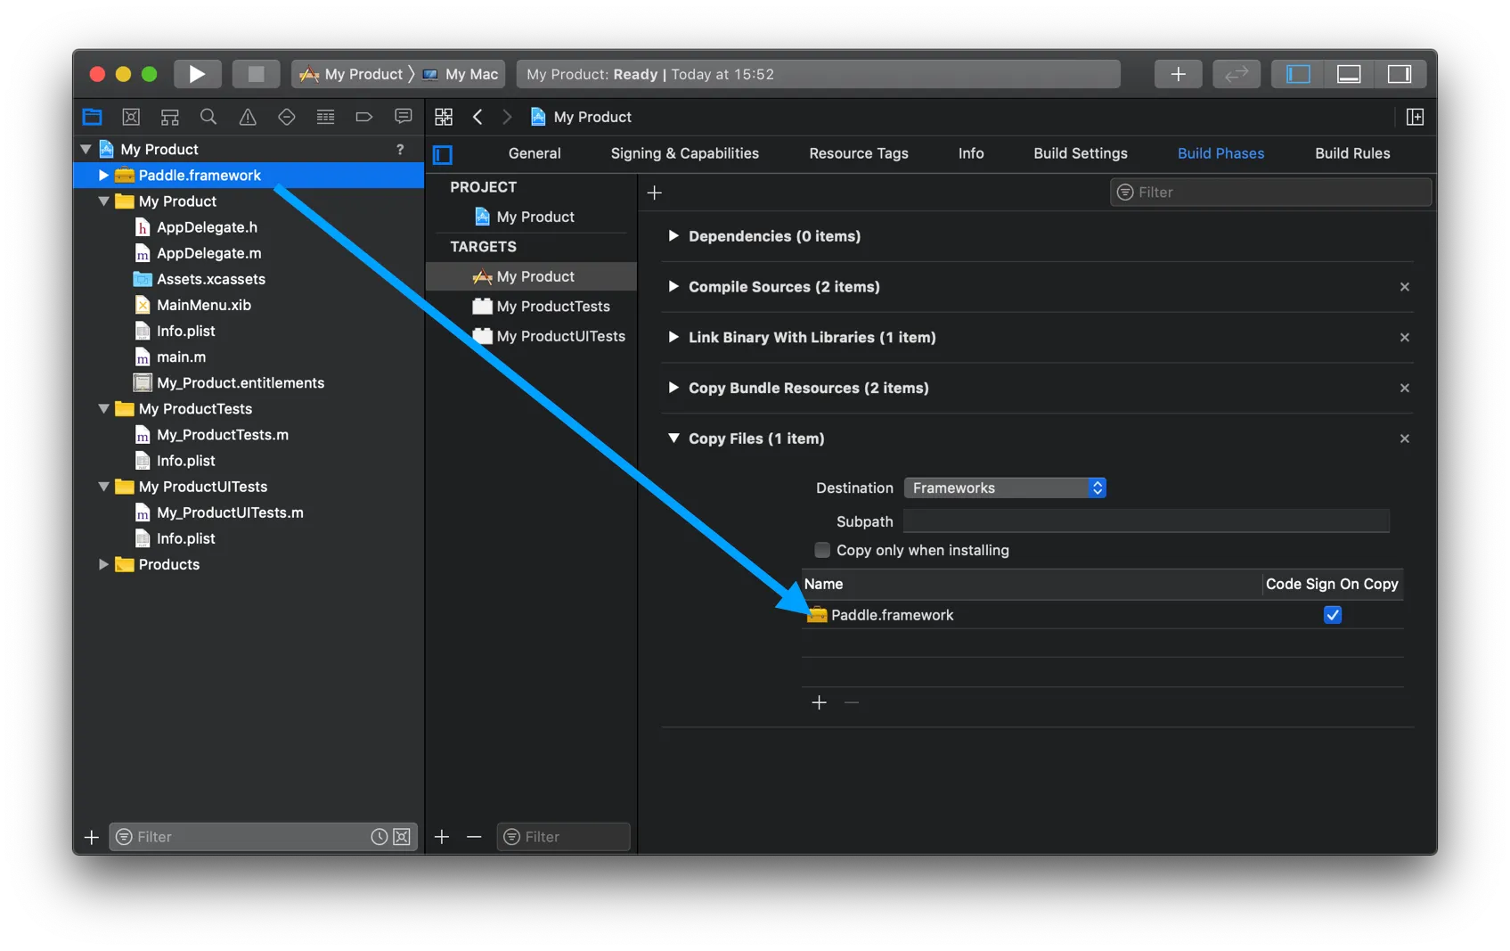Toggle the bottom debug area panel
The width and height of the screenshot is (1510, 951).
click(x=1349, y=74)
